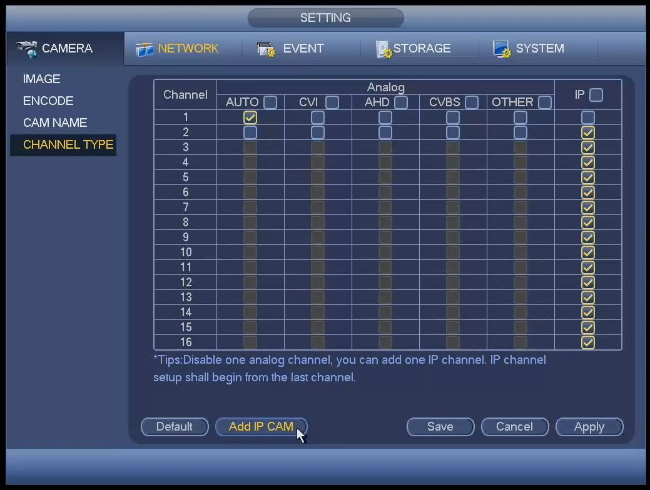
Task: Click the SYSTEM tab monitor icon
Action: [502, 49]
